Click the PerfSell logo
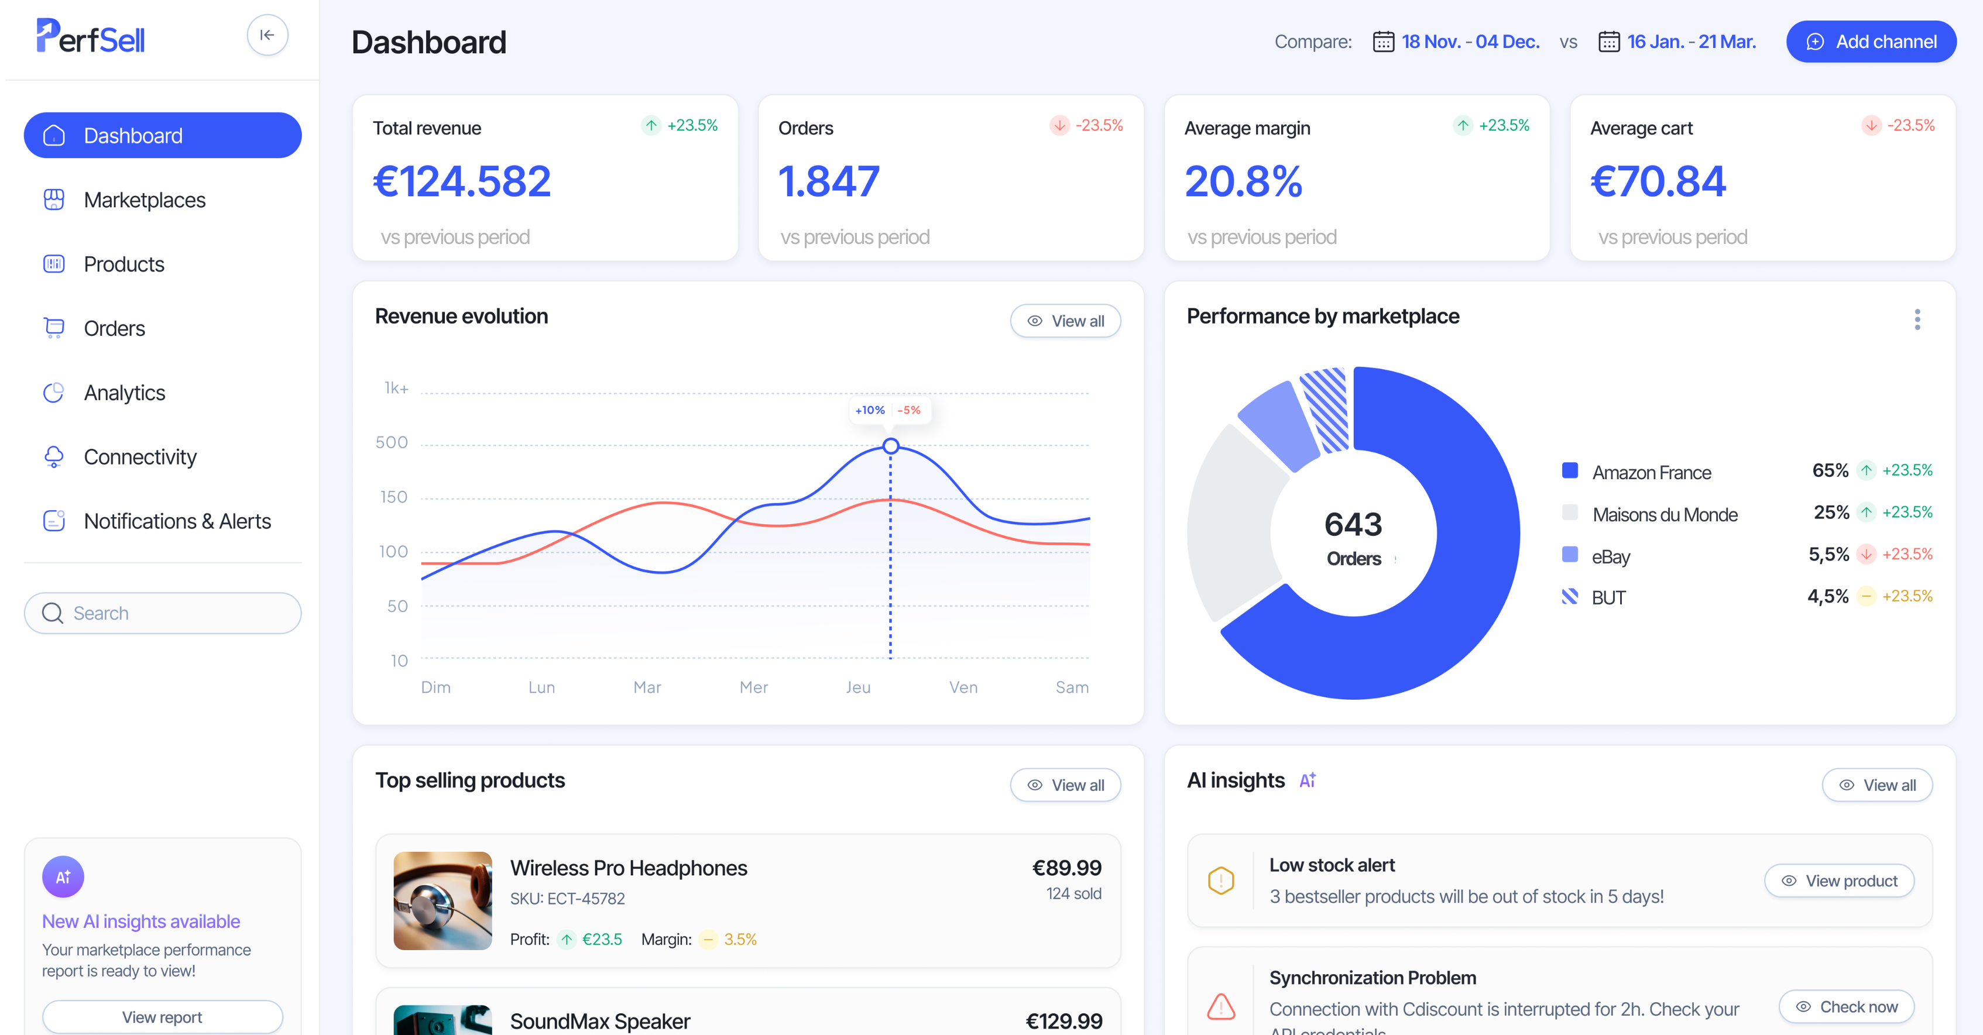 pos(91,36)
